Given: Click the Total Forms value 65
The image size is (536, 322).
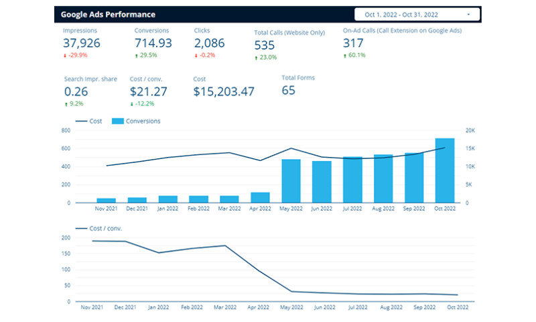Looking at the screenshot, I should pyautogui.click(x=289, y=91).
